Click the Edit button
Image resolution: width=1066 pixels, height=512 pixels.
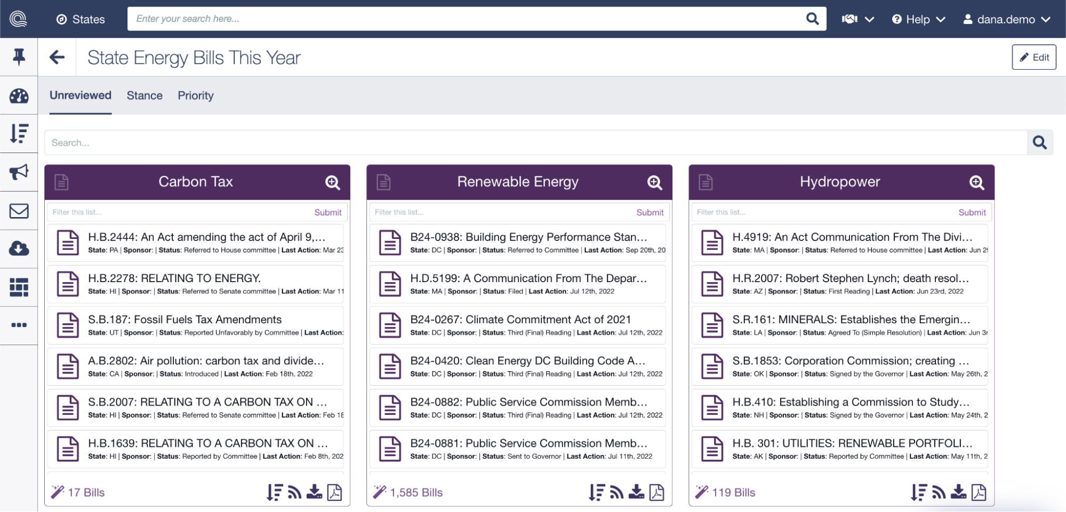[x=1033, y=57]
